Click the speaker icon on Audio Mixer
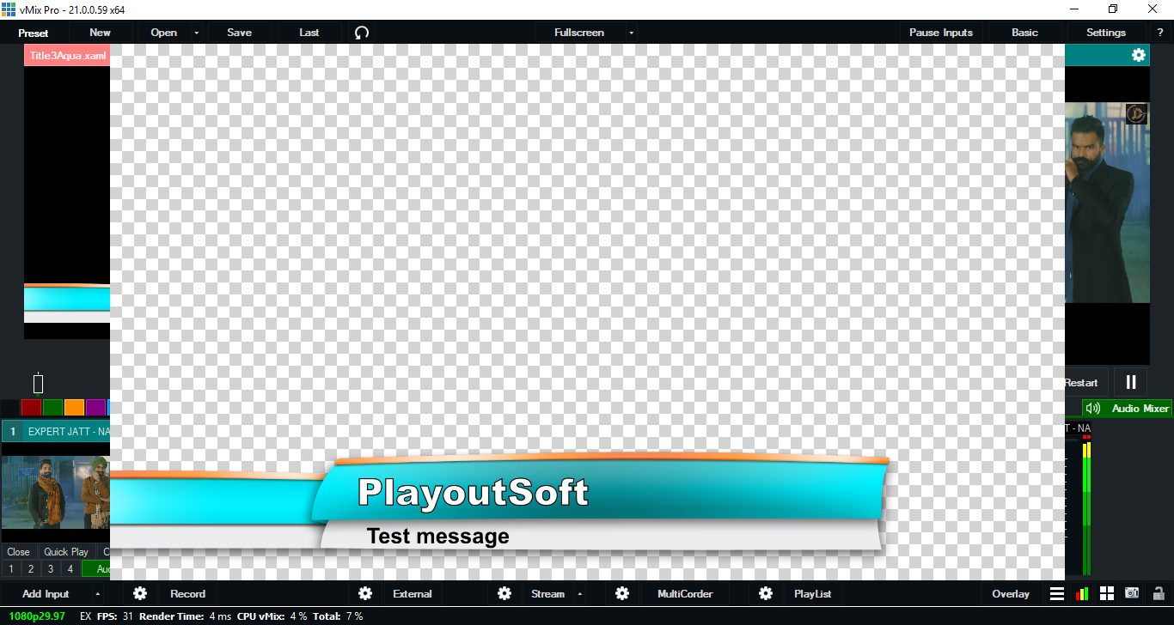The height and width of the screenshot is (625, 1174). [1093, 409]
